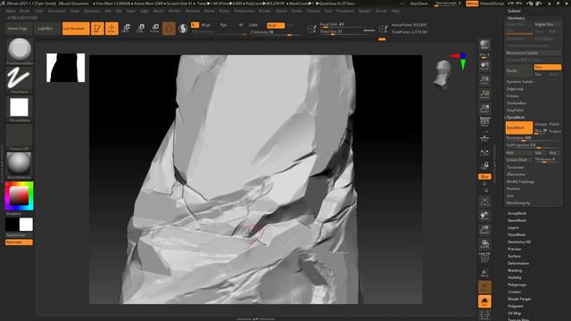Toggle Transp transparency mode
The image size is (571, 321).
pyautogui.click(x=484, y=273)
